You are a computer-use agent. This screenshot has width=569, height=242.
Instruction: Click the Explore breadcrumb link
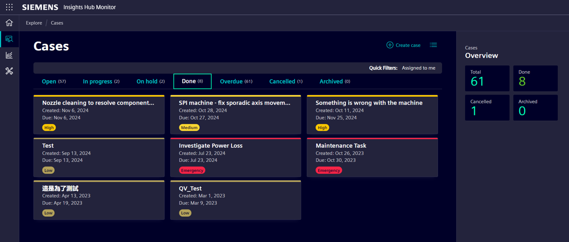coord(34,23)
